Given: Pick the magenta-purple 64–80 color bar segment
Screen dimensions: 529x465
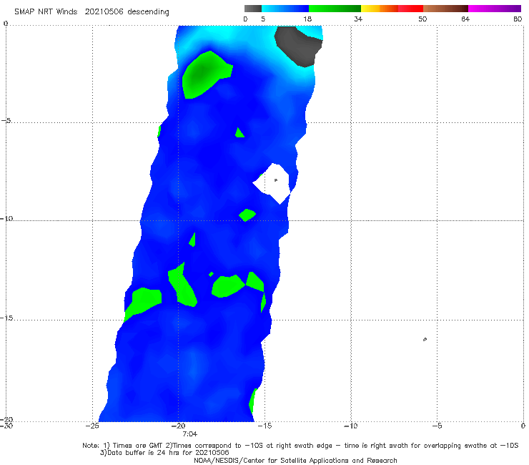Looking at the screenshot, I should 495,9.
